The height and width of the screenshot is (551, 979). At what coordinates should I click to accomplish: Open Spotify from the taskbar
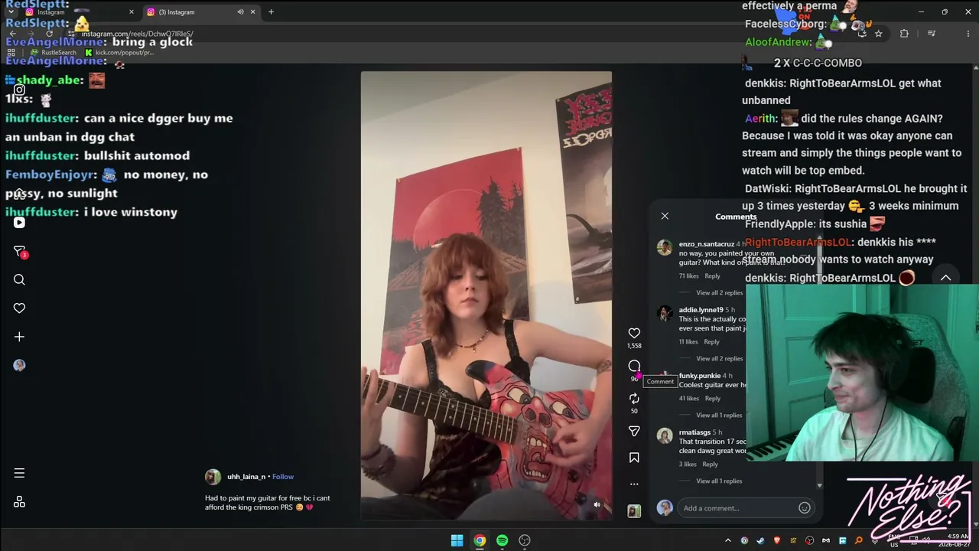[x=502, y=540]
